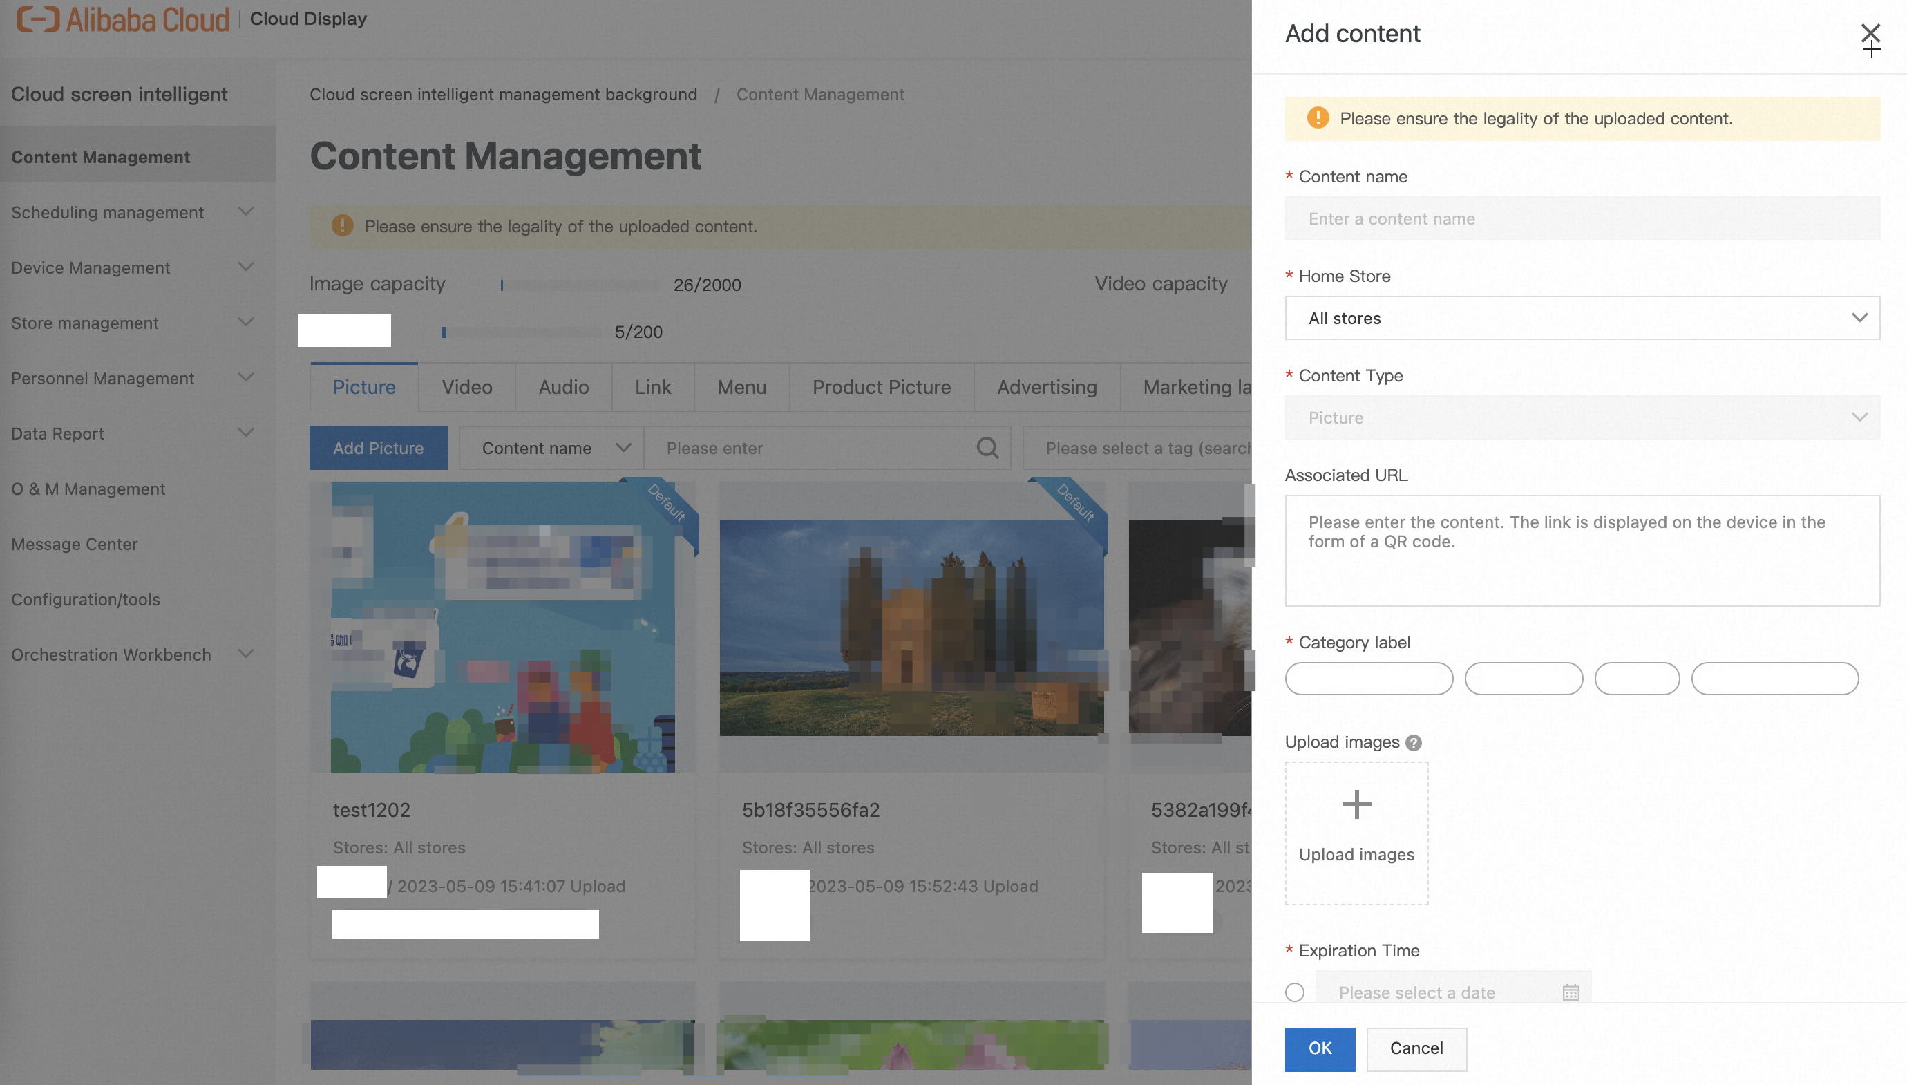Click the Cloud Display header label
This screenshot has height=1085, width=1907.
[308, 19]
